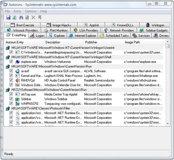
Task: Click the Properties page toolbar icon
Action: coord(27,17)
